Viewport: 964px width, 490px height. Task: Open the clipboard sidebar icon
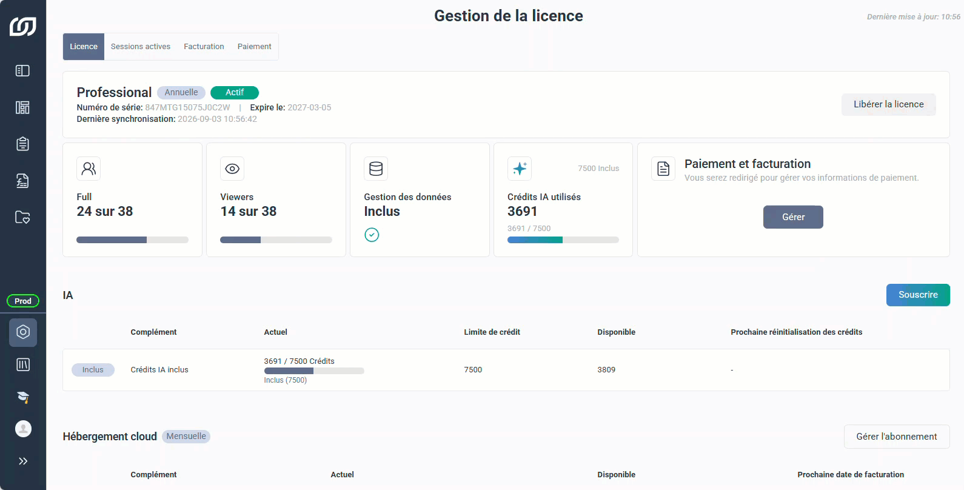(22, 144)
